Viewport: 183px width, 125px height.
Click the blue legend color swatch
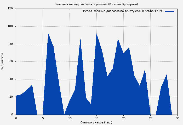(x=169, y=11)
